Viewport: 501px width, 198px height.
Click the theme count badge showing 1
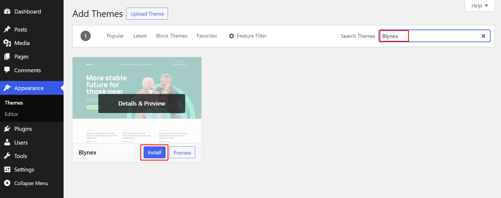[x=86, y=36]
